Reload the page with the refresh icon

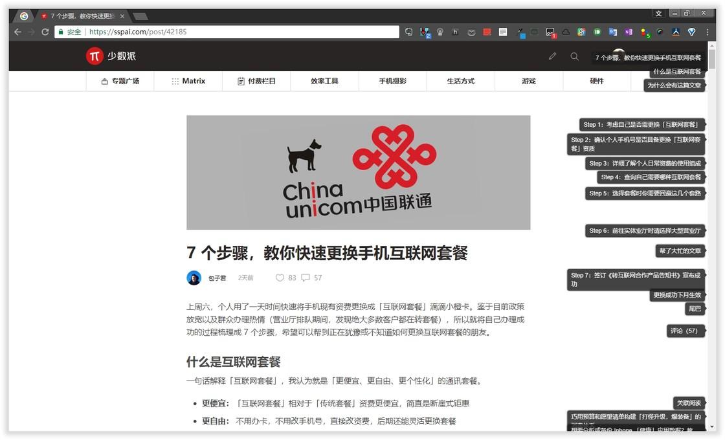coord(44,31)
